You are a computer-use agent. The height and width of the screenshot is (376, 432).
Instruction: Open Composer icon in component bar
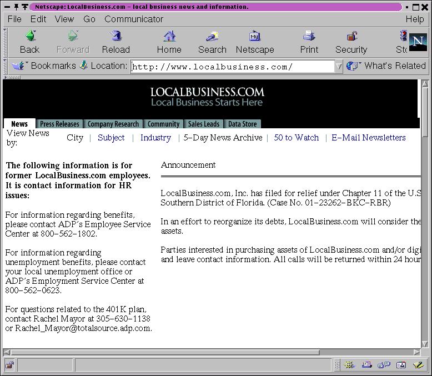tap(418, 365)
